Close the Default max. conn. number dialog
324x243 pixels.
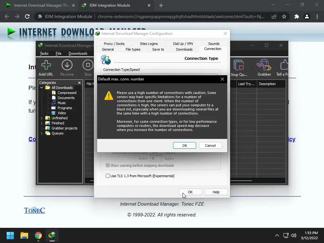click(x=222, y=79)
